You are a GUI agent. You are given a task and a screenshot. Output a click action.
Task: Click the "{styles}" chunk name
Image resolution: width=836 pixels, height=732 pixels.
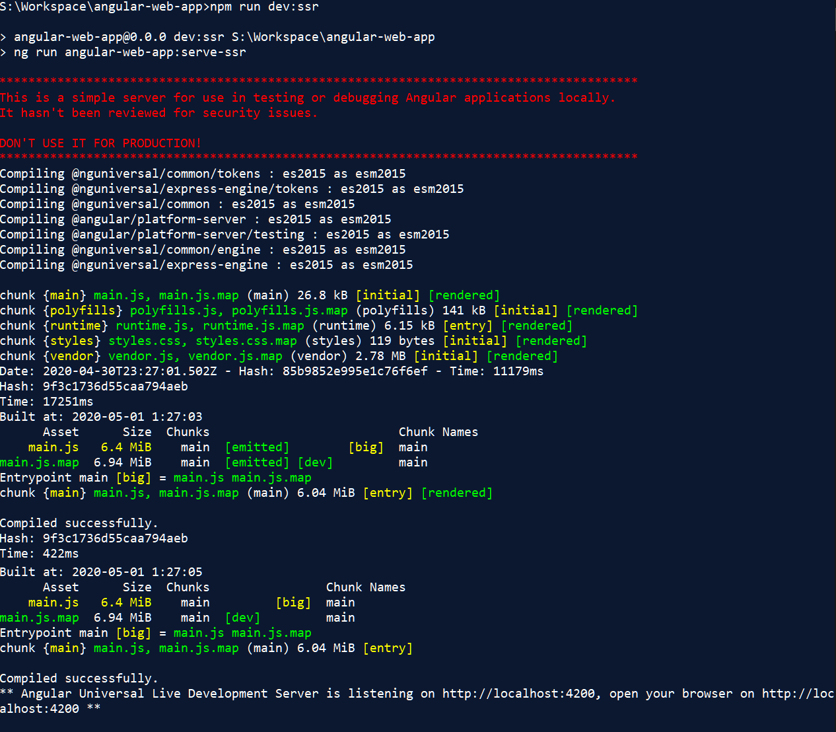(x=72, y=341)
